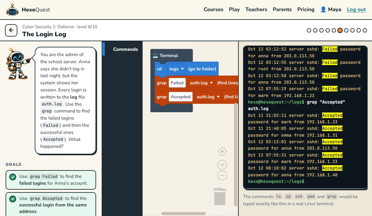Screen dimensions: 372x216
Task: Jump to level 5 progress dot
Action: pyautogui.click(x=334, y=30)
